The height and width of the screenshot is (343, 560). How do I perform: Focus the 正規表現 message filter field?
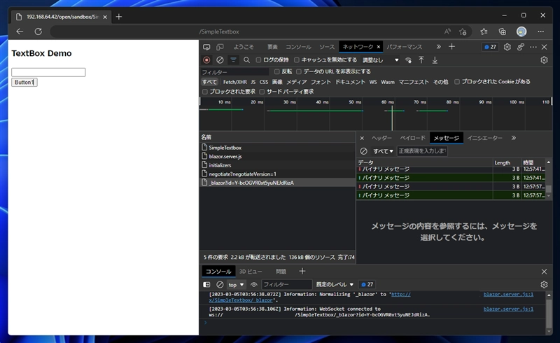[422, 151]
